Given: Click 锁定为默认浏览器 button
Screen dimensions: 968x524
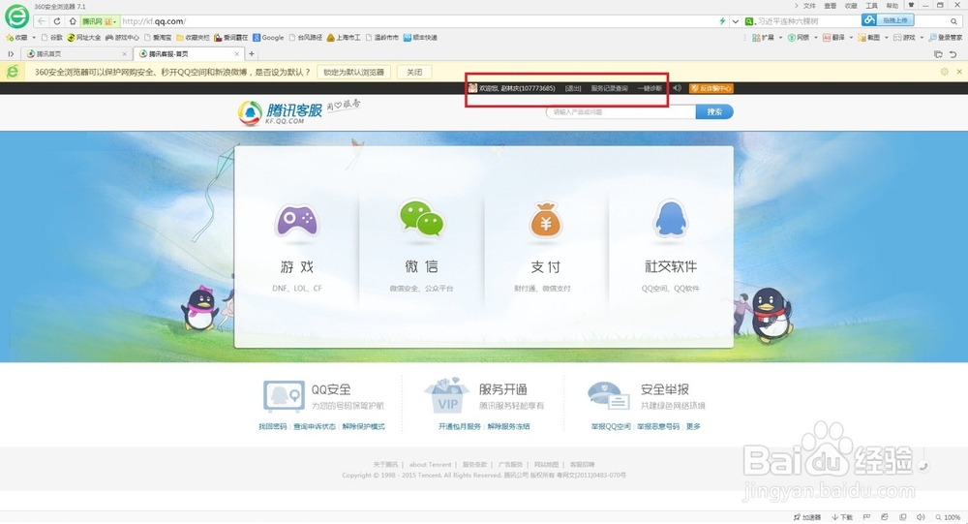Looking at the screenshot, I should tap(353, 73).
